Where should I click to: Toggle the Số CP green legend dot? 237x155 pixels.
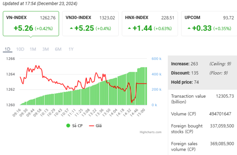click(68, 125)
